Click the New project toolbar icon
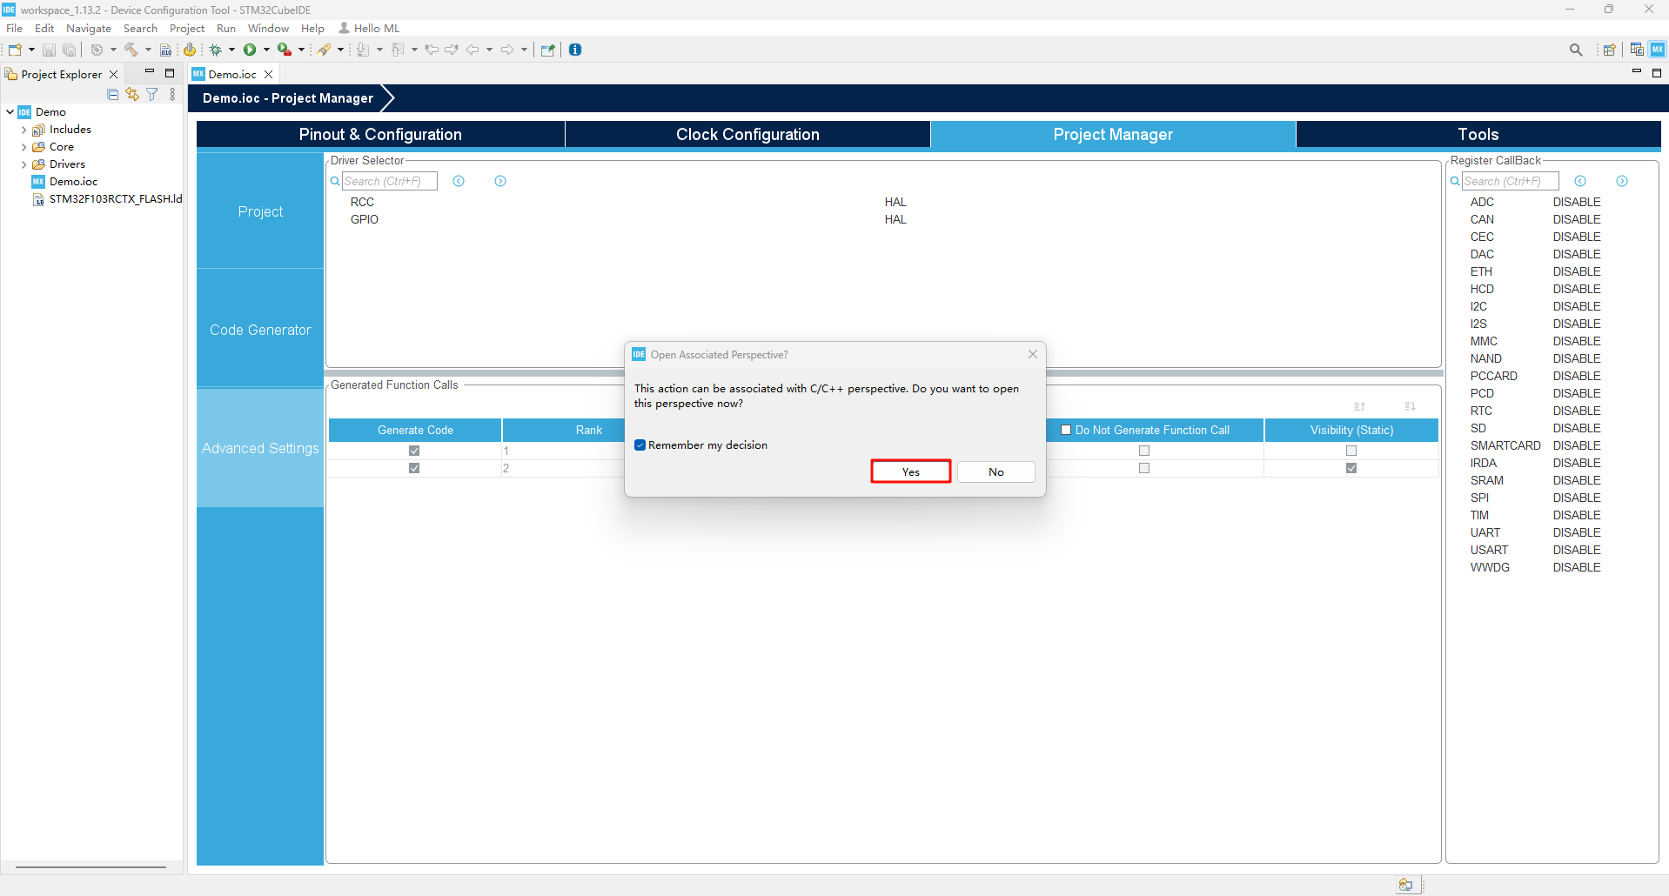This screenshot has width=1669, height=896. pos(15,50)
